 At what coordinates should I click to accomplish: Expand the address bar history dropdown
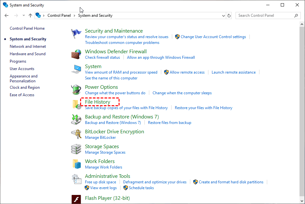224,16
